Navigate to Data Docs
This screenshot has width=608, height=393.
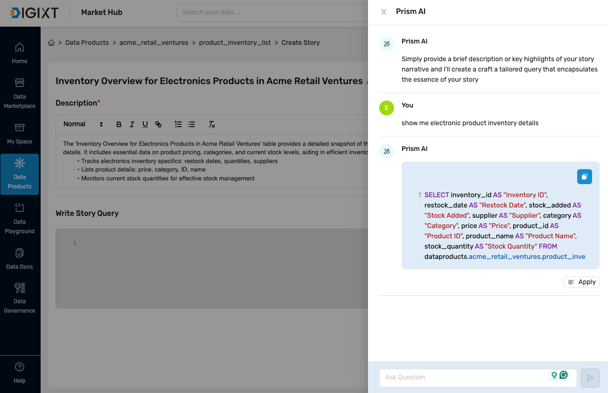(x=20, y=259)
